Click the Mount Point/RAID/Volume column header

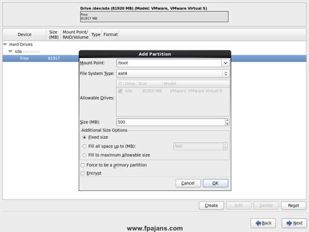click(x=75, y=34)
